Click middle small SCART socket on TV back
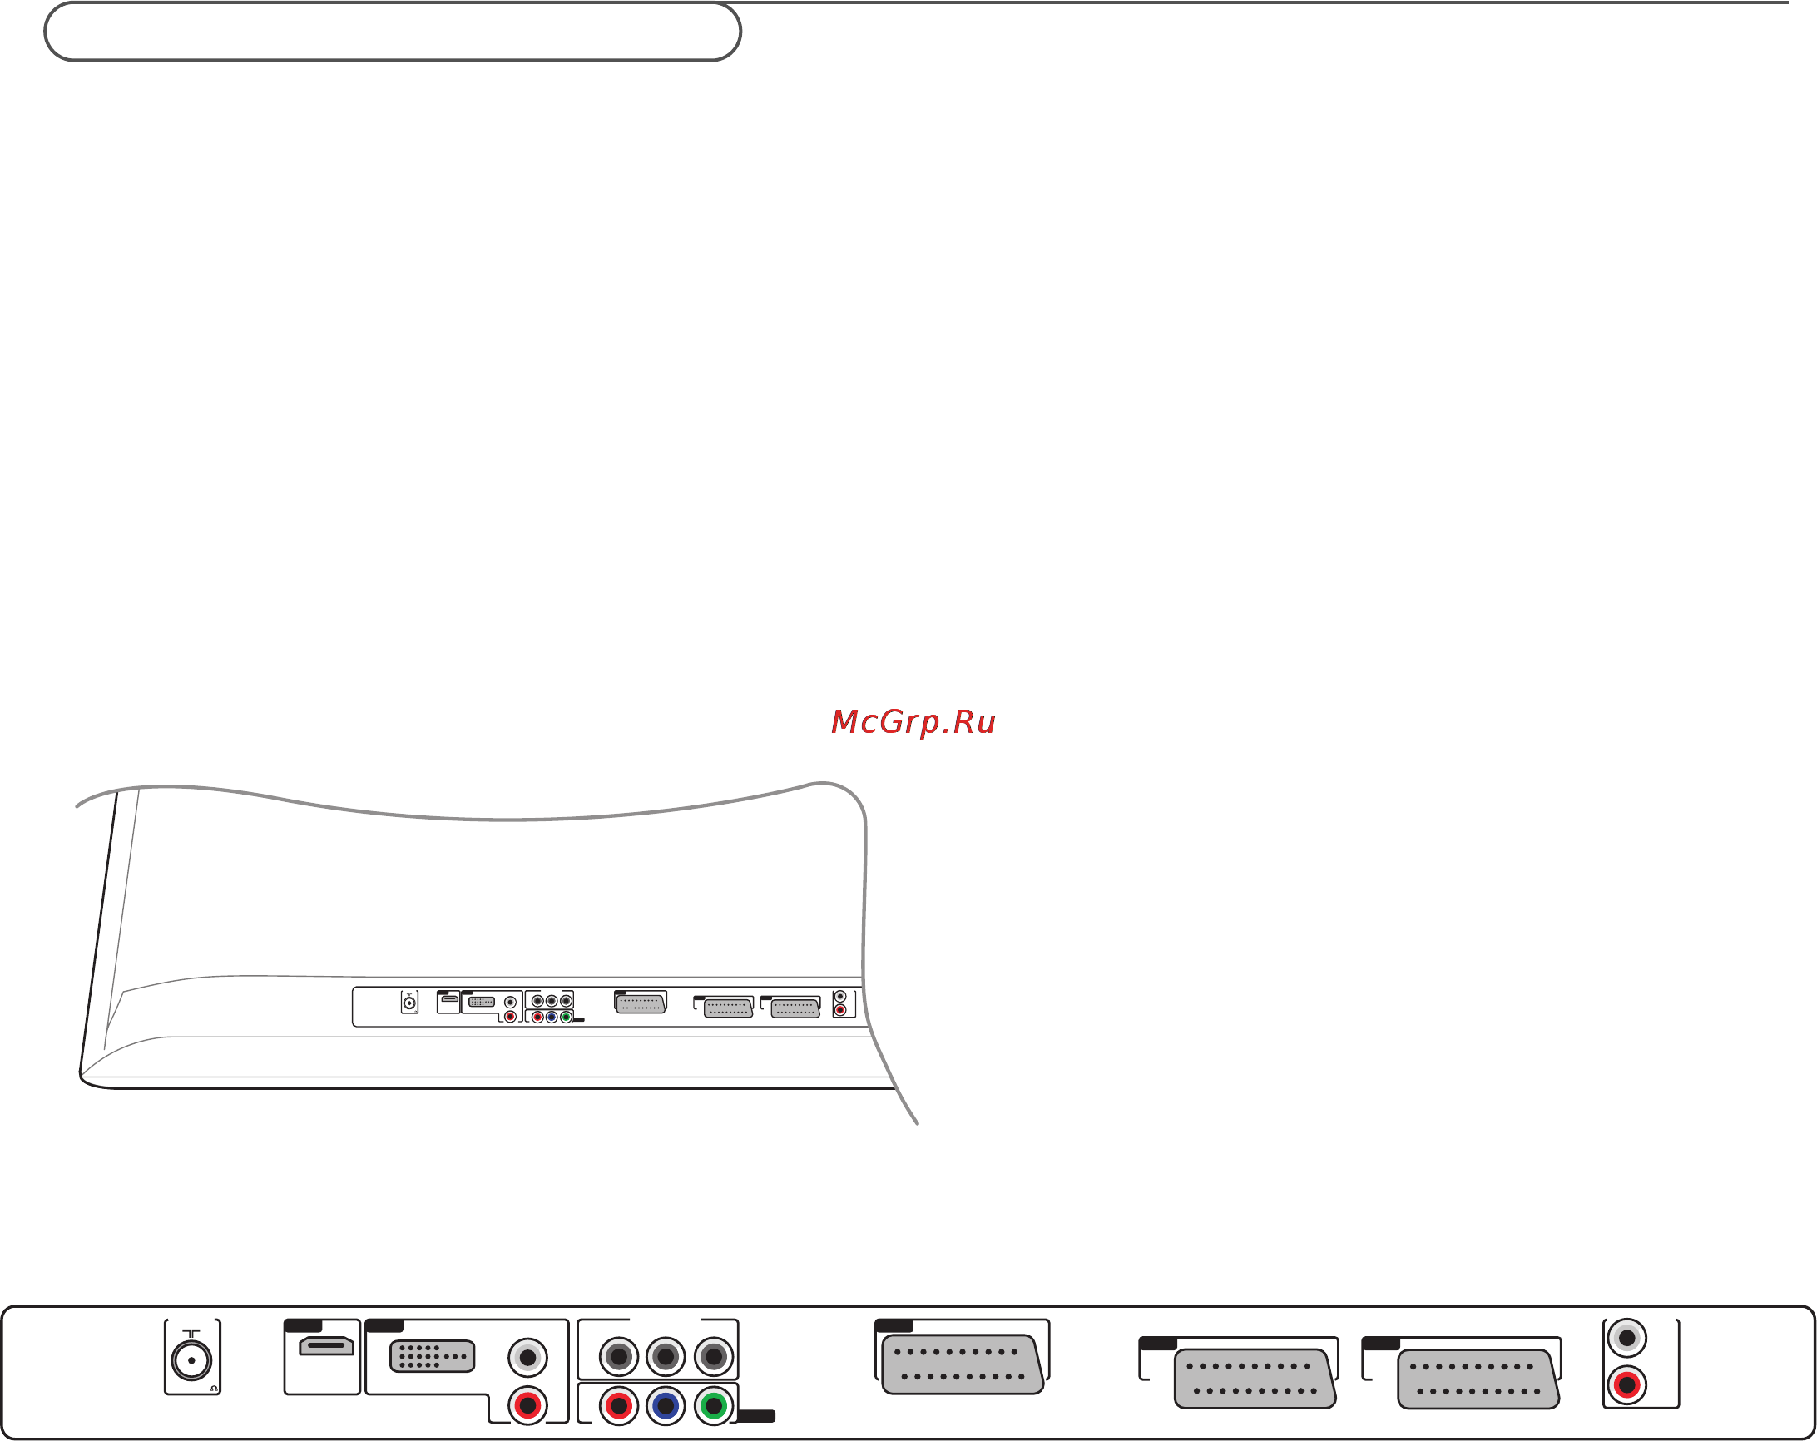The height and width of the screenshot is (1441, 1817). (x=728, y=1008)
